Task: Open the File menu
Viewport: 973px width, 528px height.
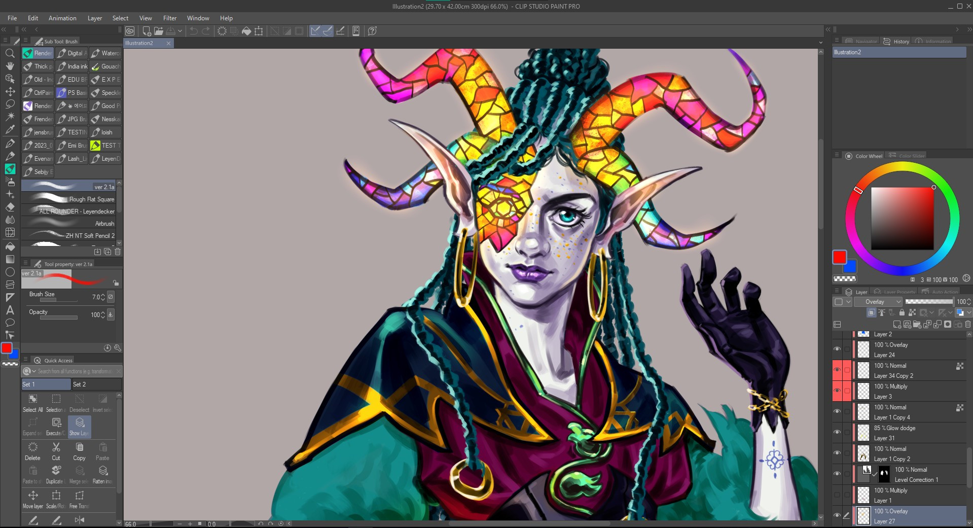Action: point(12,18)
